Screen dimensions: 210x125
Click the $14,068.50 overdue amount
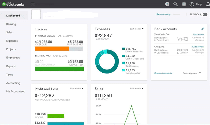click(43, 42)
